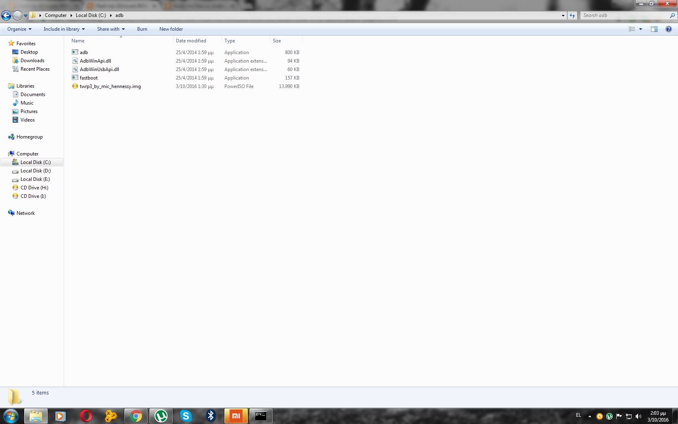Open the Bluetooth taskbar icon
The image size is (678, 424).
pyautogui.click(x=211, y=416)
